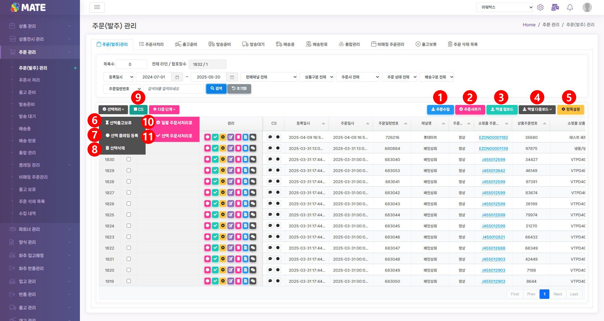Image resolution: width=604 pixels, height=321 pixels.
Task: Click green checkmark icon for order 683048
Action: pyautogui.click(x=215, y=259)
